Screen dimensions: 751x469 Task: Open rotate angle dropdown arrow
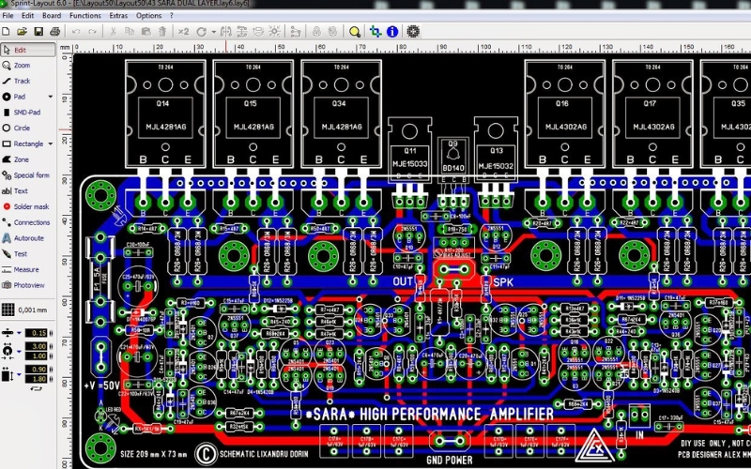pyautogui.click(x=214, y=32)
